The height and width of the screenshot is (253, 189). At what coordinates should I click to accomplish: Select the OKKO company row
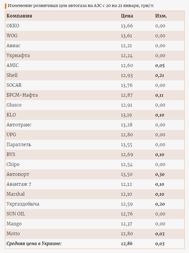click(x=95, y=26)
